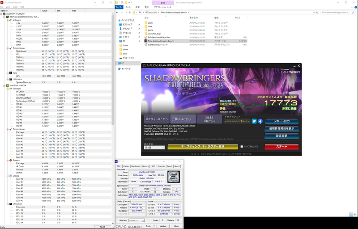Sort by the Value column header in HWMonitor

tap(48, 10)
